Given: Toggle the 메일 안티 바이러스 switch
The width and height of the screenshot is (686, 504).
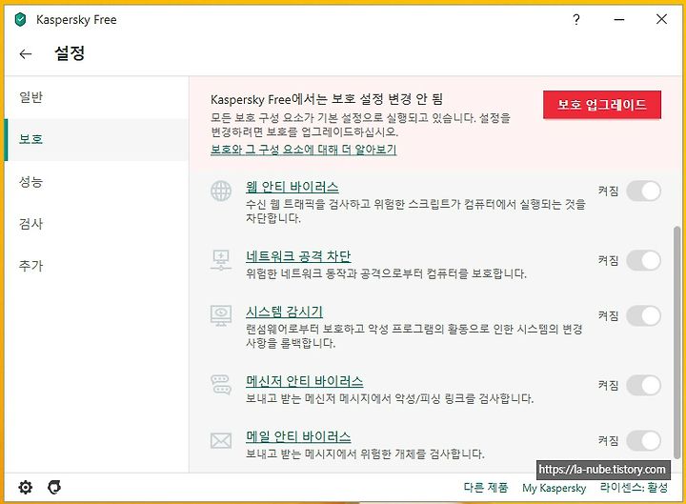Looking at the screenshot, I should coord(643,440).
